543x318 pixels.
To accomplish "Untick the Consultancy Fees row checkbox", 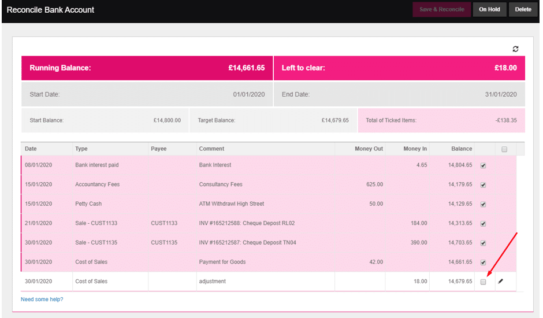I will (483, 185).
